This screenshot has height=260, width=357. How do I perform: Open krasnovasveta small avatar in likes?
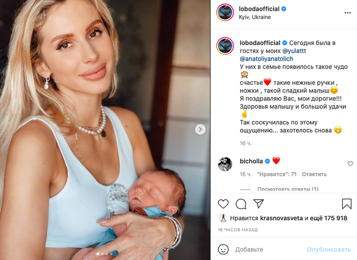point(223,218)
